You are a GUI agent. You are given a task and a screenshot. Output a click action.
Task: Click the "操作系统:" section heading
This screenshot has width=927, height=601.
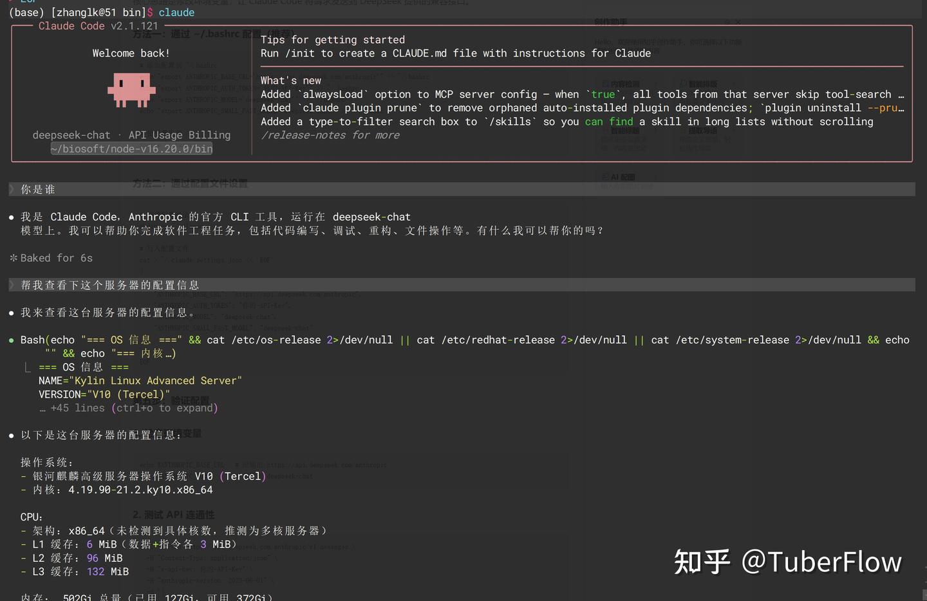tap(47, 463)
